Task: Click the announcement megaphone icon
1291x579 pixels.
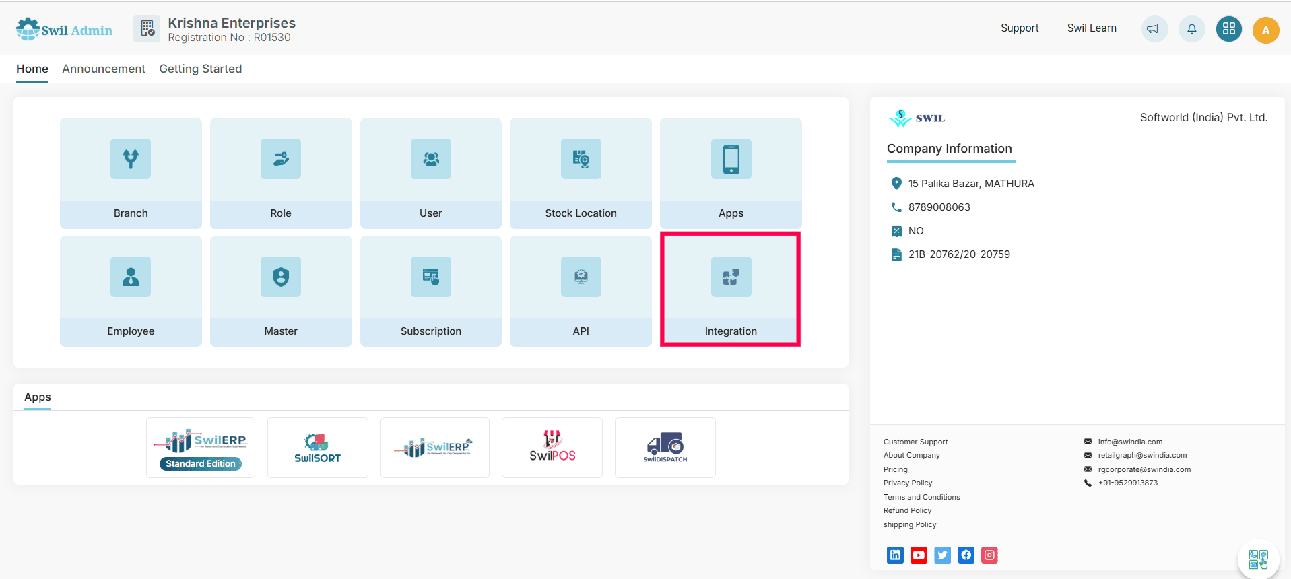Action: tap(1154, 29)
